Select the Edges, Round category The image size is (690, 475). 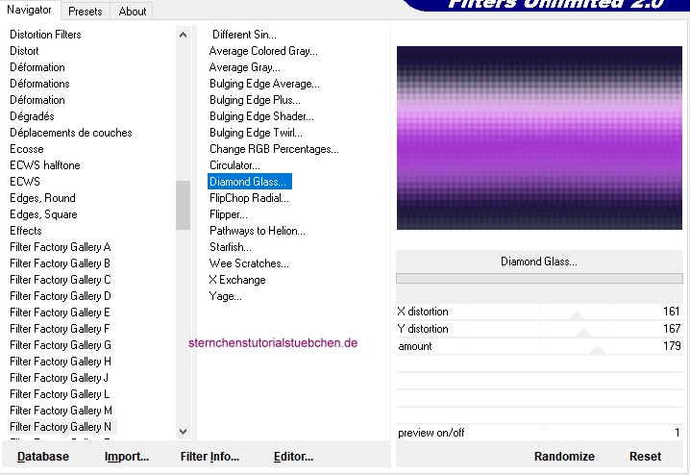[x=42, y=198]
